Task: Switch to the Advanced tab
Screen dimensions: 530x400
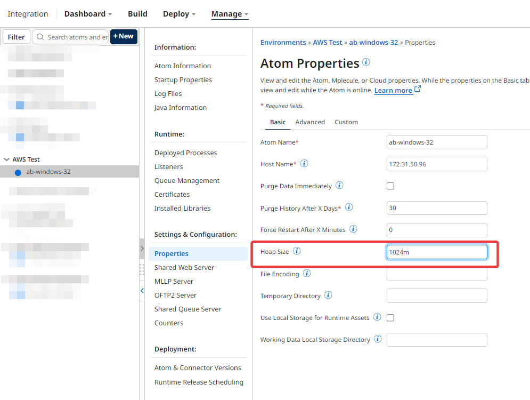Action: pos(310,122)
